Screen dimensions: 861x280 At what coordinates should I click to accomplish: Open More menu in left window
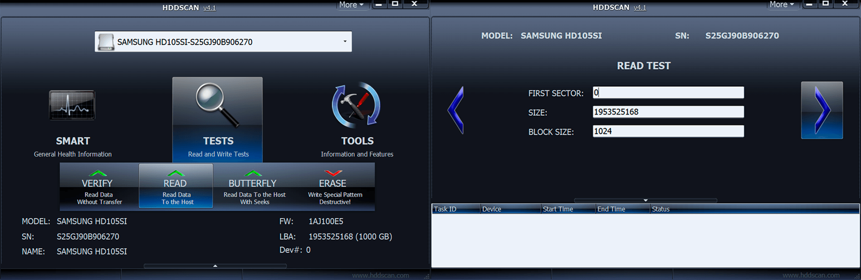pyautogui.click(x=352, y=5)
